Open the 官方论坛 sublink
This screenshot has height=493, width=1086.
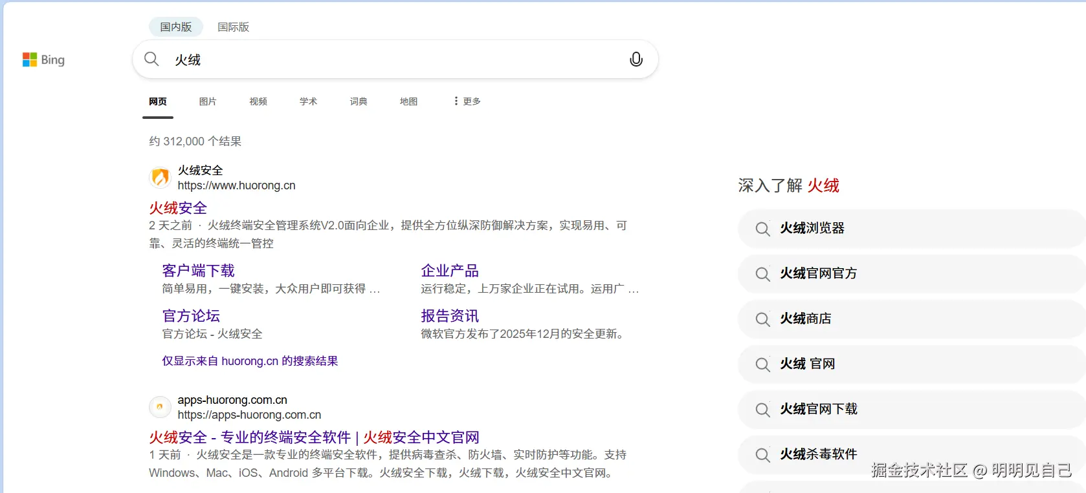point(191,316)
